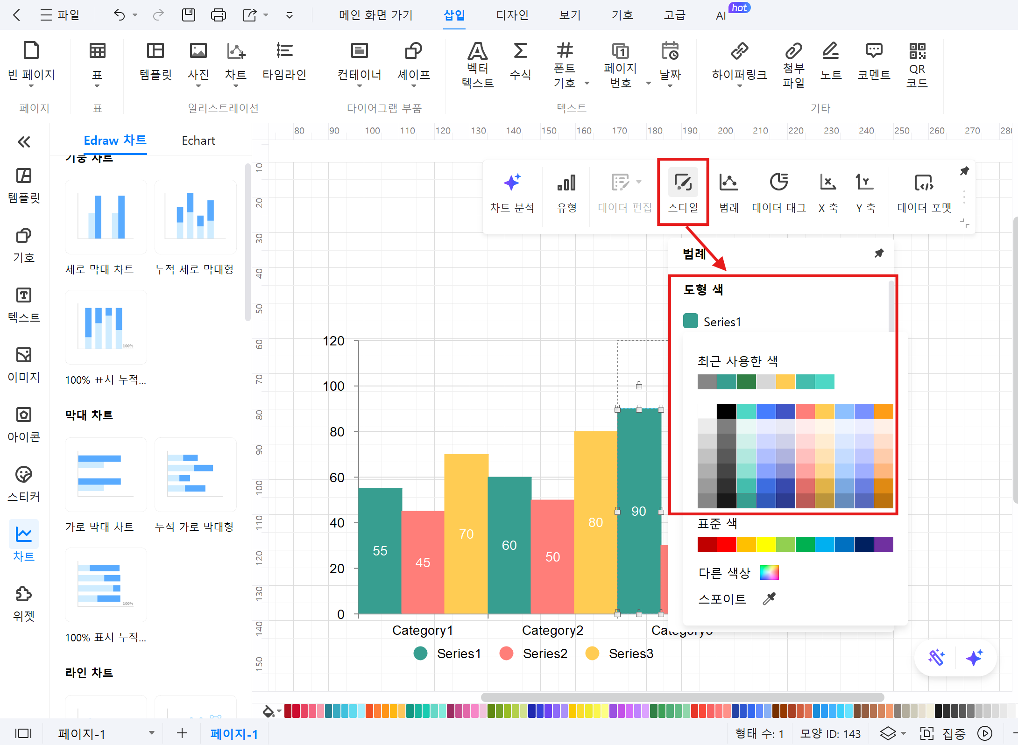This screenshot has width=1018, height=745.
Task: Select the teal Series1 color swatch
Action: pyautogui.click(x=689, y=322)
